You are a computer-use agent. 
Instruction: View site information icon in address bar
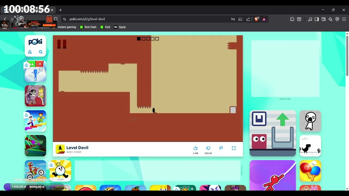coord(64,19)
